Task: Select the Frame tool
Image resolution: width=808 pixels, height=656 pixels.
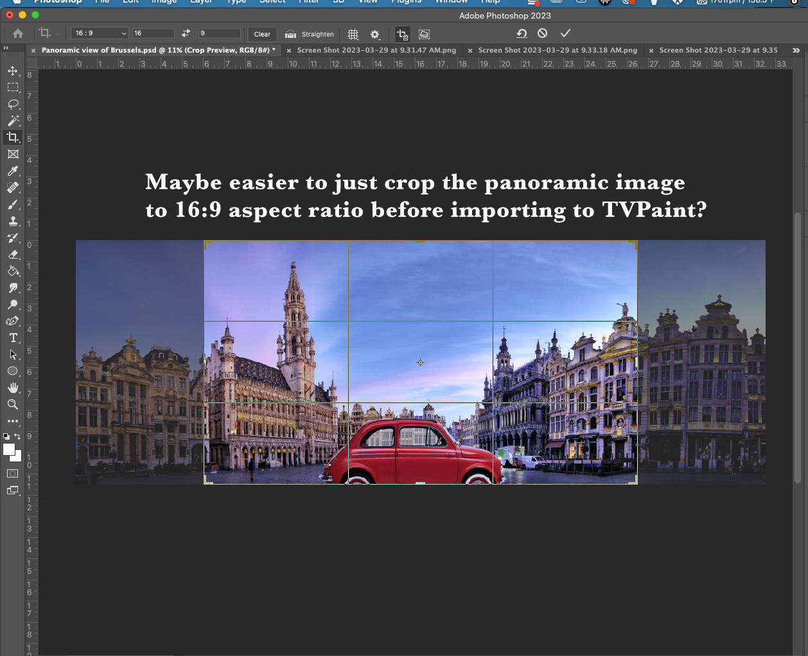Action: (13, 154)
